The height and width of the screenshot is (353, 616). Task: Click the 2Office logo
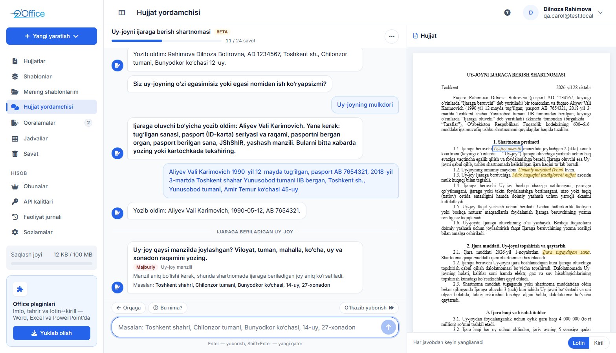click(x=28, y=14)
